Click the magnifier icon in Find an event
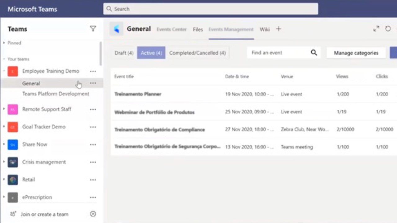397x223 pixels. point(314,53)
